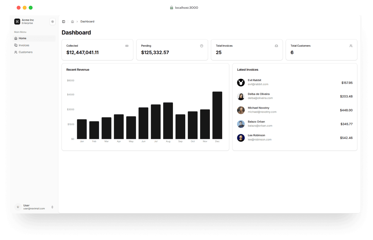Toggle the sidebar collapse control

tap(63, 21)
